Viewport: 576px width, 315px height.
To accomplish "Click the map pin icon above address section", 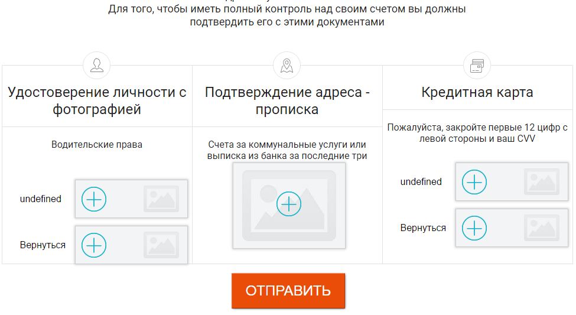I will point(287,66).
